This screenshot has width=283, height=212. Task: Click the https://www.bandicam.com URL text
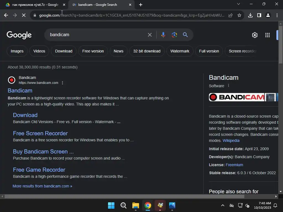(38, 83)
